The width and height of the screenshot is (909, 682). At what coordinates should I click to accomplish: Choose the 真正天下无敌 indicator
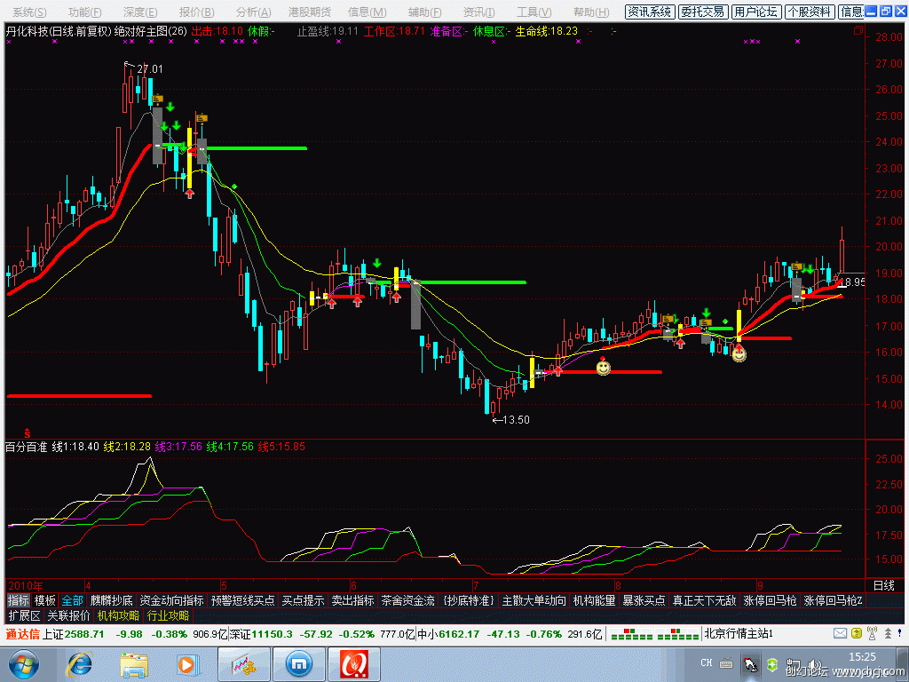tap(704, 600)
